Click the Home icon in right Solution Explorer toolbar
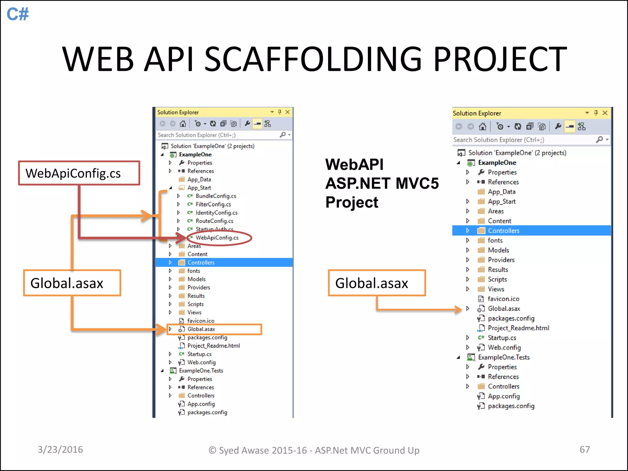The height and width of the screenshot is (471, 628). [x=482, y=126]
